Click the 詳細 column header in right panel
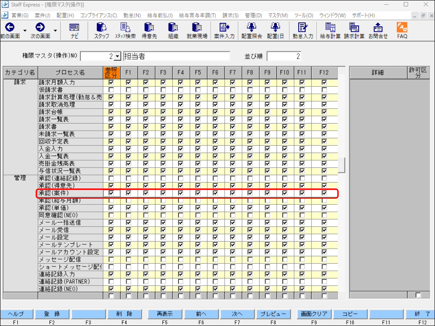Image resolution: width=435 pixels, height=326 pixels. pyautogui.click(x=378, y=73)
